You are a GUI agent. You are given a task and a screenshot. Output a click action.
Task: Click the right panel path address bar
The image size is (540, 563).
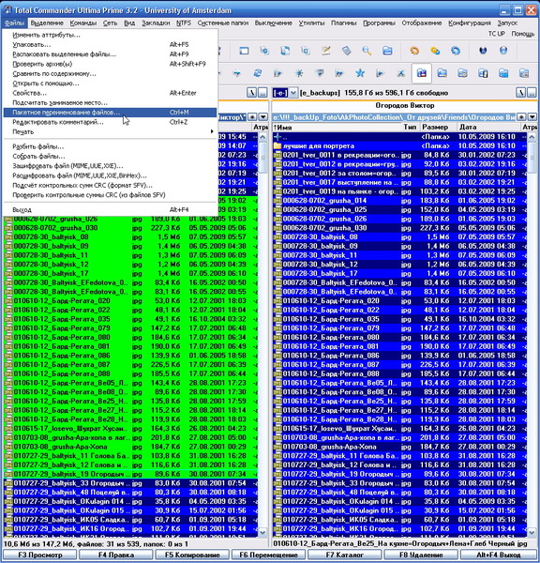394,117
